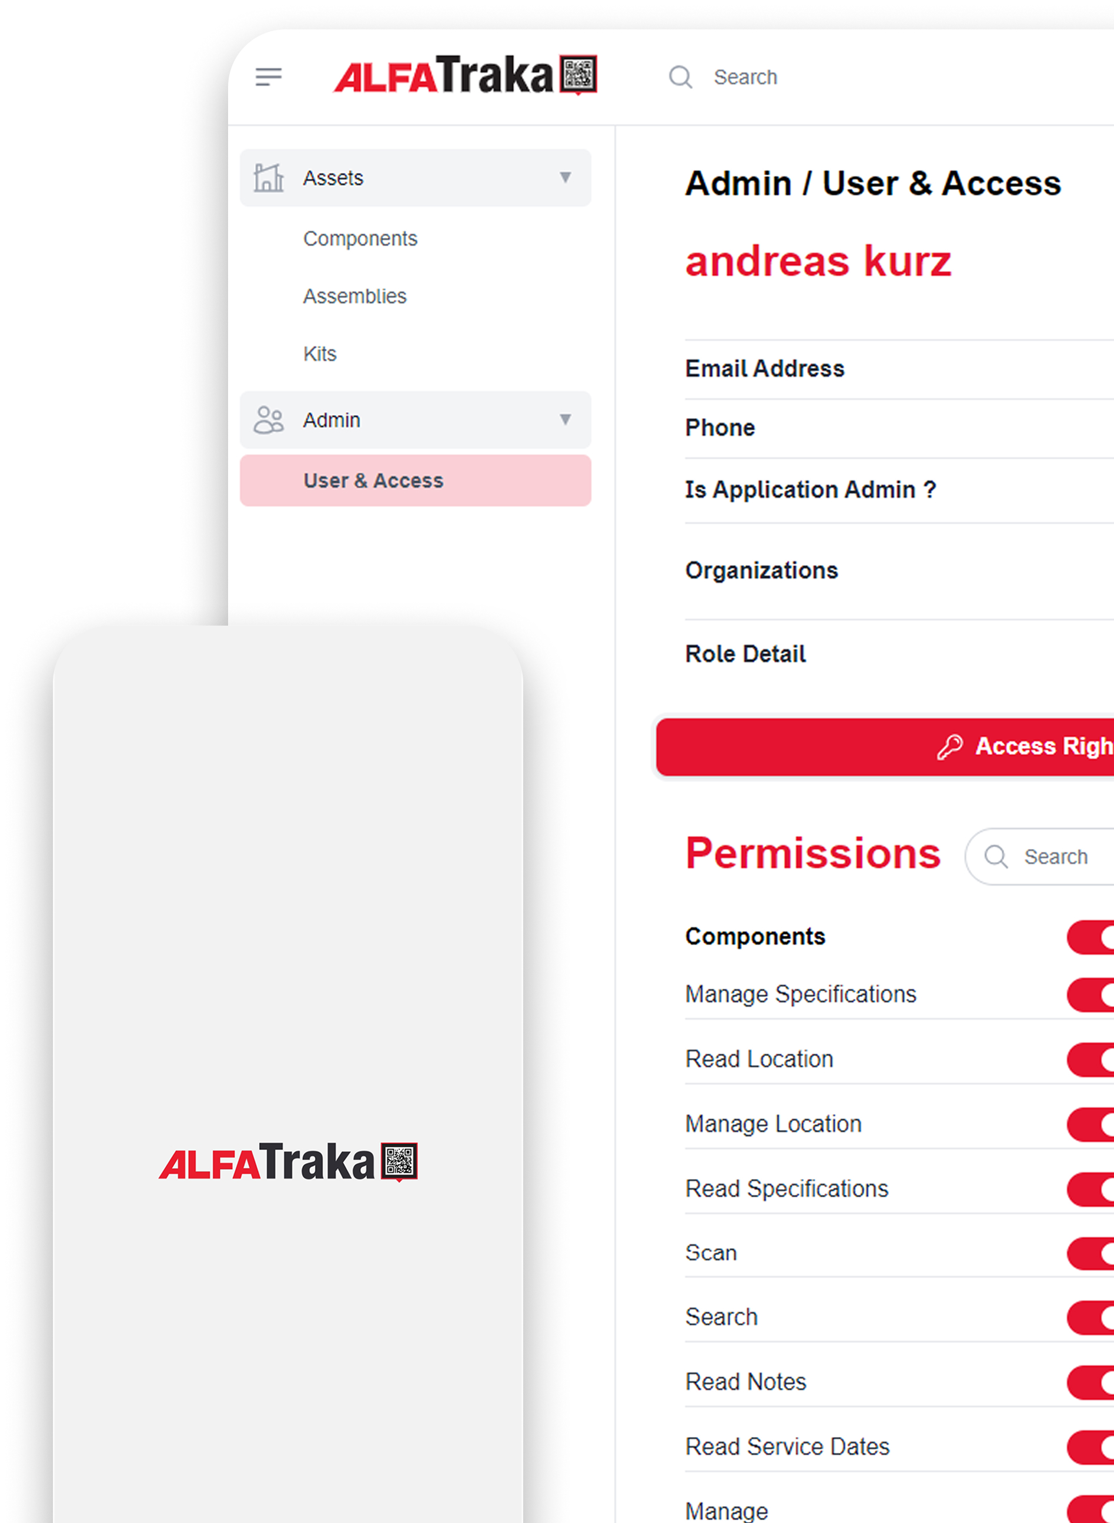Viewport: 1114px width, 1523px height.
Task: Focus the Permissions search field
Action: point(1039,857)
